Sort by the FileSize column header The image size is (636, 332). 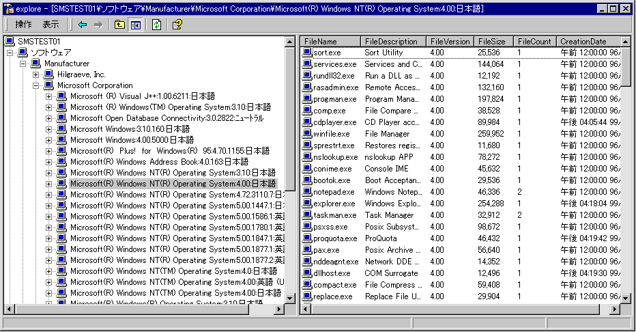[493, 42]
